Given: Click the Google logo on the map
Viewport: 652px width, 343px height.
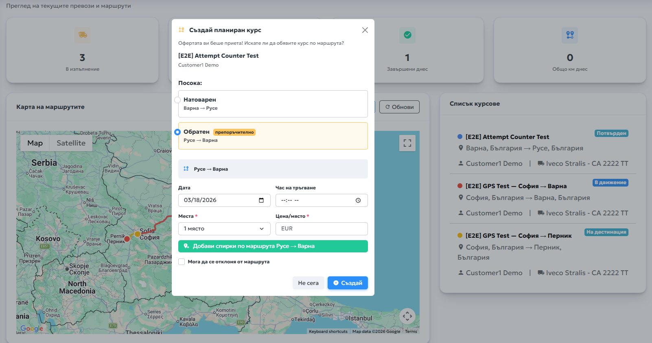Looking at the screenshot, I should pos(32,328).
